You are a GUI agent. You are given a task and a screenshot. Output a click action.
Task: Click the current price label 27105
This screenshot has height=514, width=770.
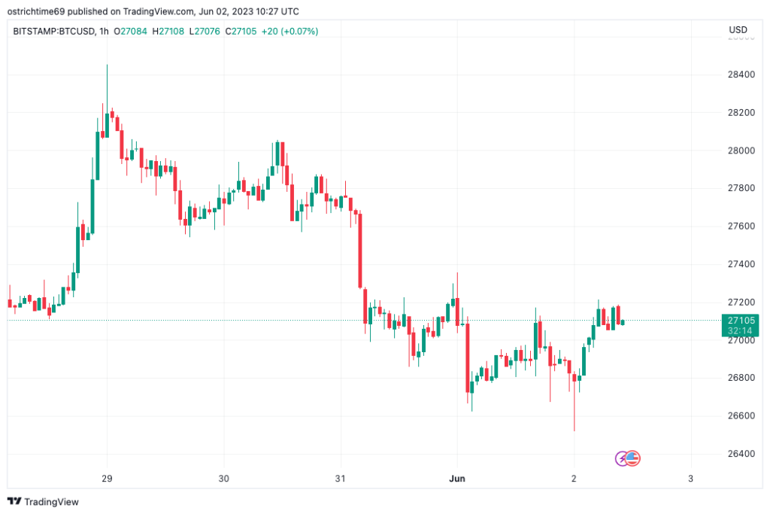click(738, 320)
